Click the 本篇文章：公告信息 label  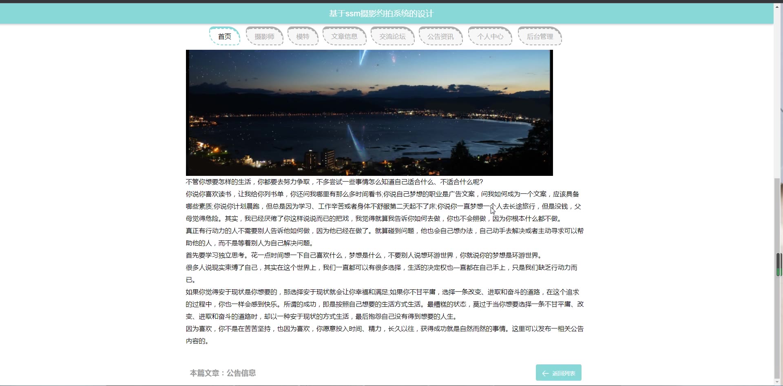(223, 373)
